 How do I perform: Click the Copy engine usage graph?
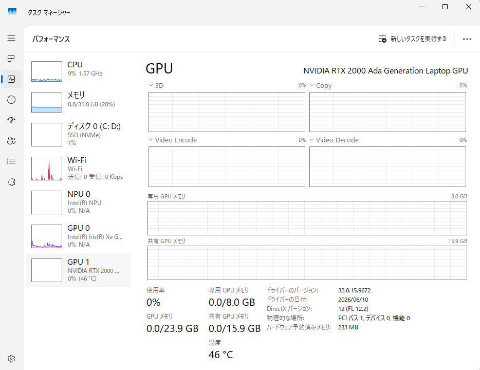click(x=387, y=112)
